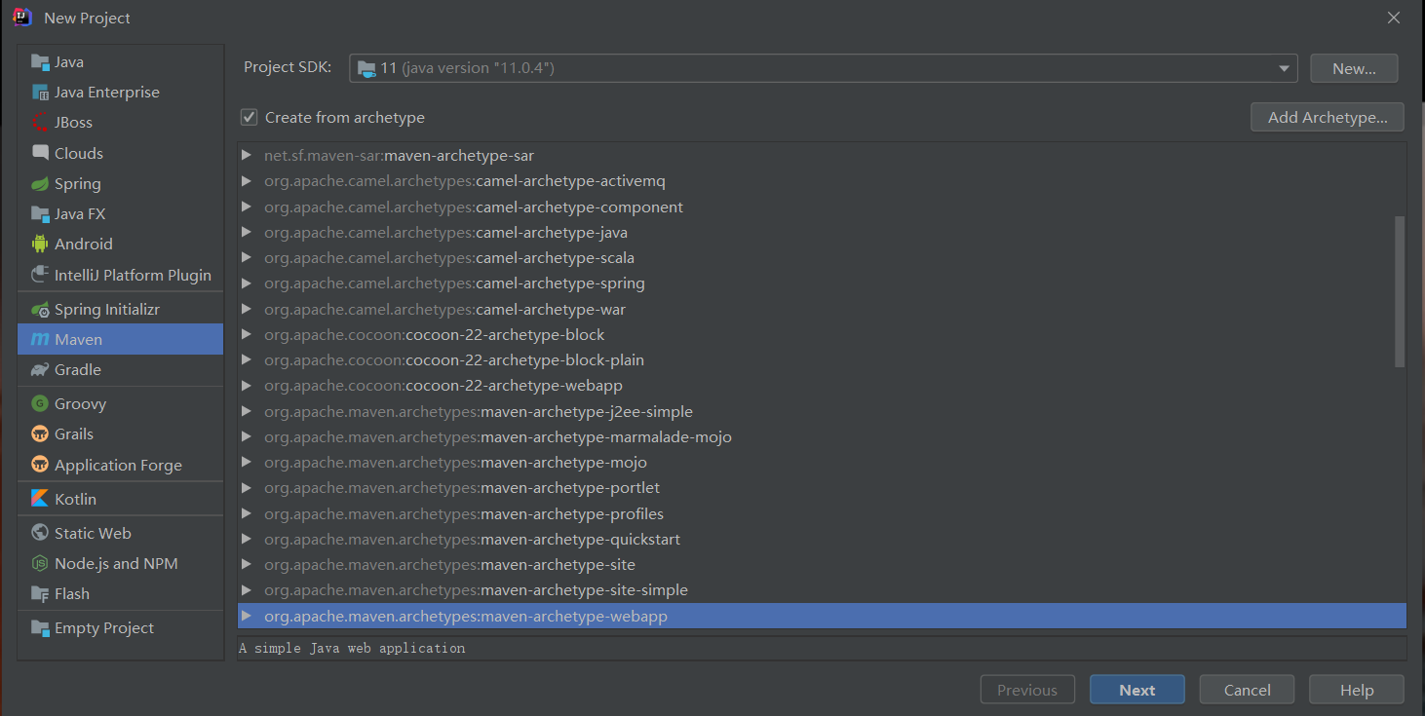Screen dimensions: 1425x716
Task: Click the Spring Initializr icon
Action: click(x=40, y=310)
